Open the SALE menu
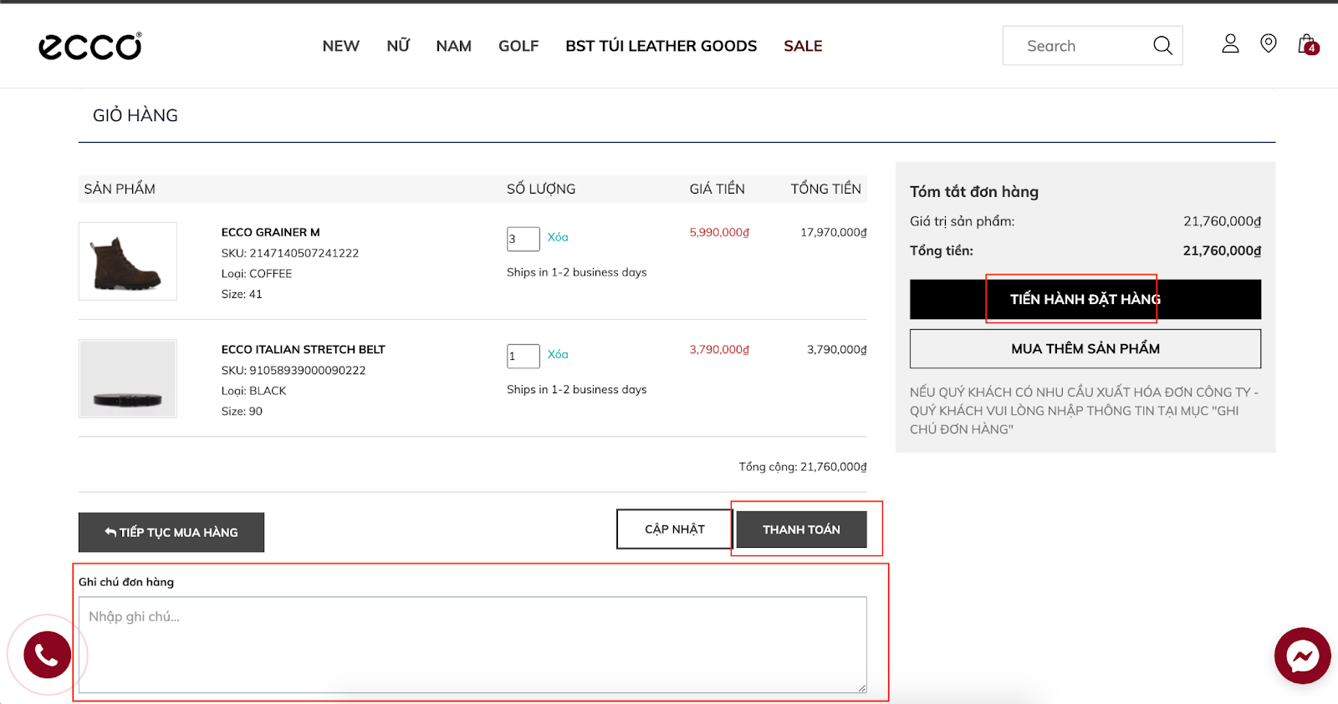This screenshot has height=704, width=1338. [x=803, y=46]
